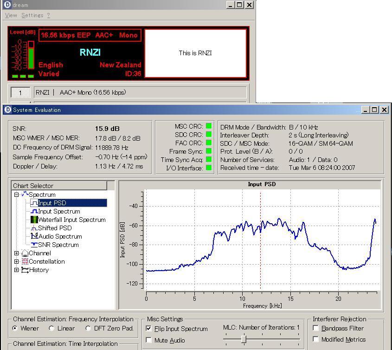The width and height of the screenshot is (392, 350).
Task: Click the History category icon
Action: [25, 270]
